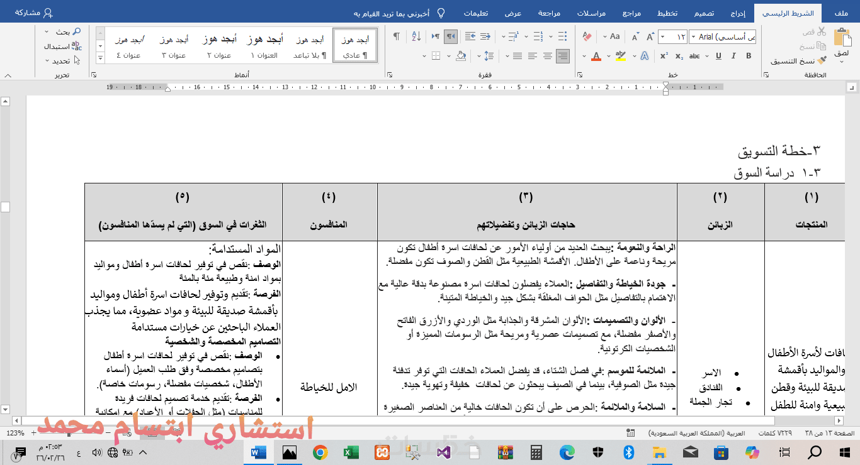Toggle Justify paragraph alignment
Screen dimensions: 860x465
[516, 56]
